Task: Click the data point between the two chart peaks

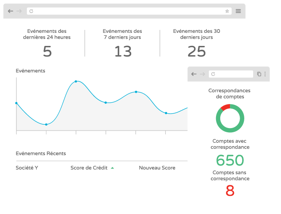Action: [x=106, y=103]
